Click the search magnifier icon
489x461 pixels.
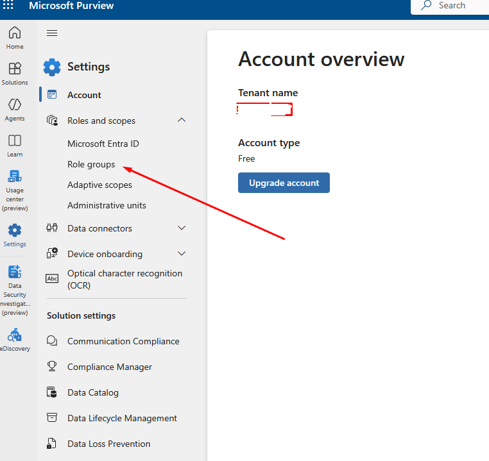pos(426,5)
